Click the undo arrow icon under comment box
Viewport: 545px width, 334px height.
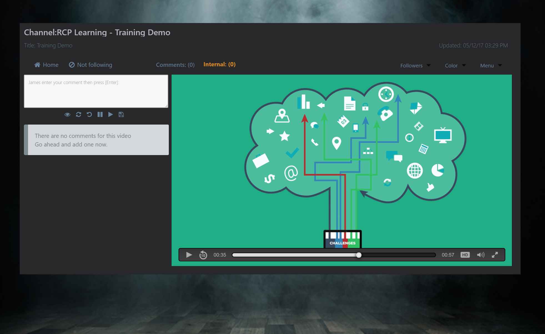pyautogui.click(x=89, y=115)
